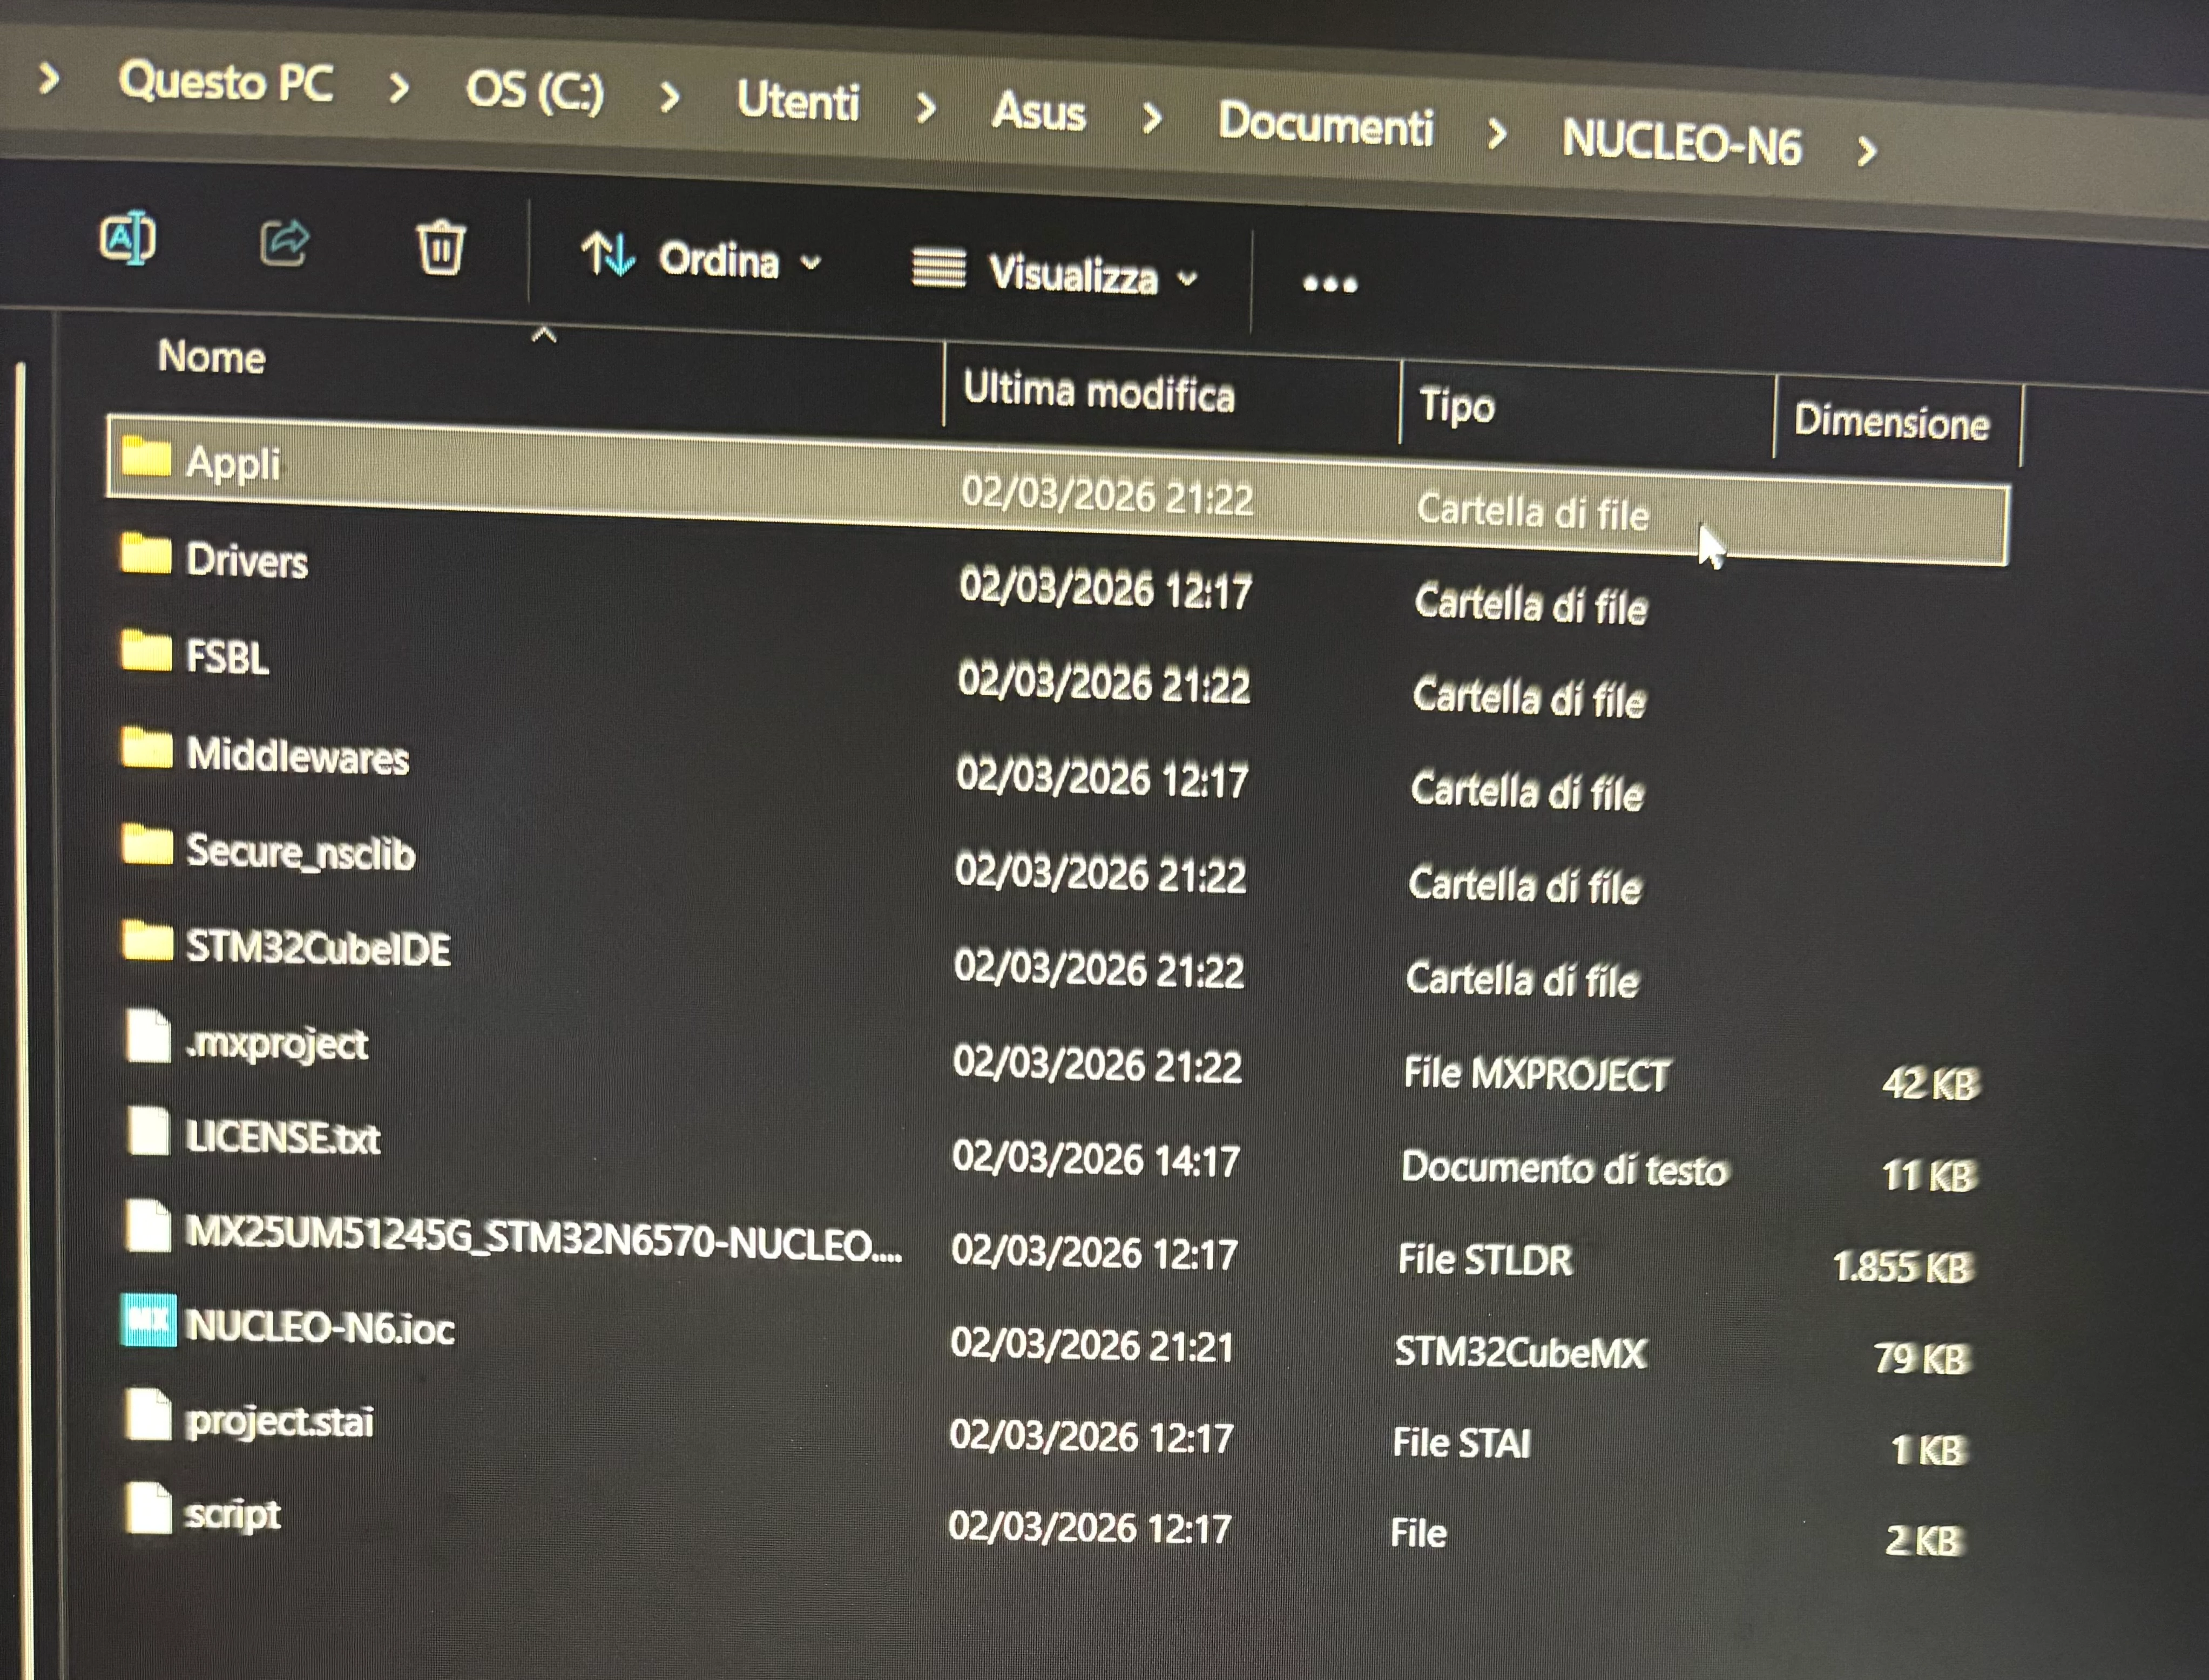This screenshot has height=1680, width=2209.
Task: Click the File STAI type cell
Action: coord(1462,1443)
